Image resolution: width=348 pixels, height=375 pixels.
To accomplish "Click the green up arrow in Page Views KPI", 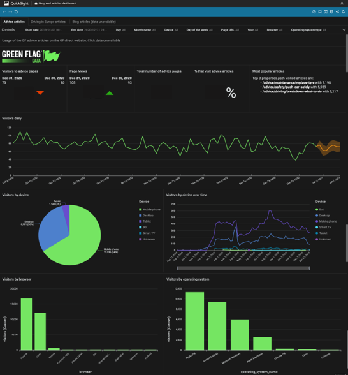I will 110,93.
